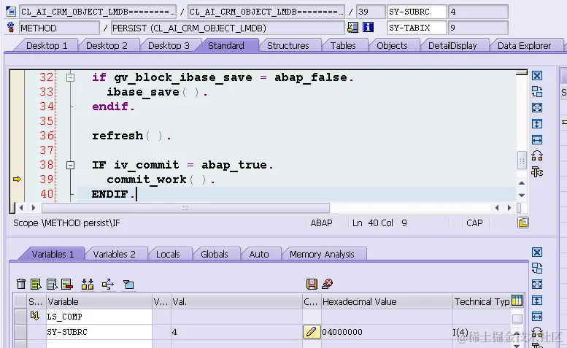The image size is (567, 348).
Task: Click the Hexadecimal Value column header
Action: [387, 301]
